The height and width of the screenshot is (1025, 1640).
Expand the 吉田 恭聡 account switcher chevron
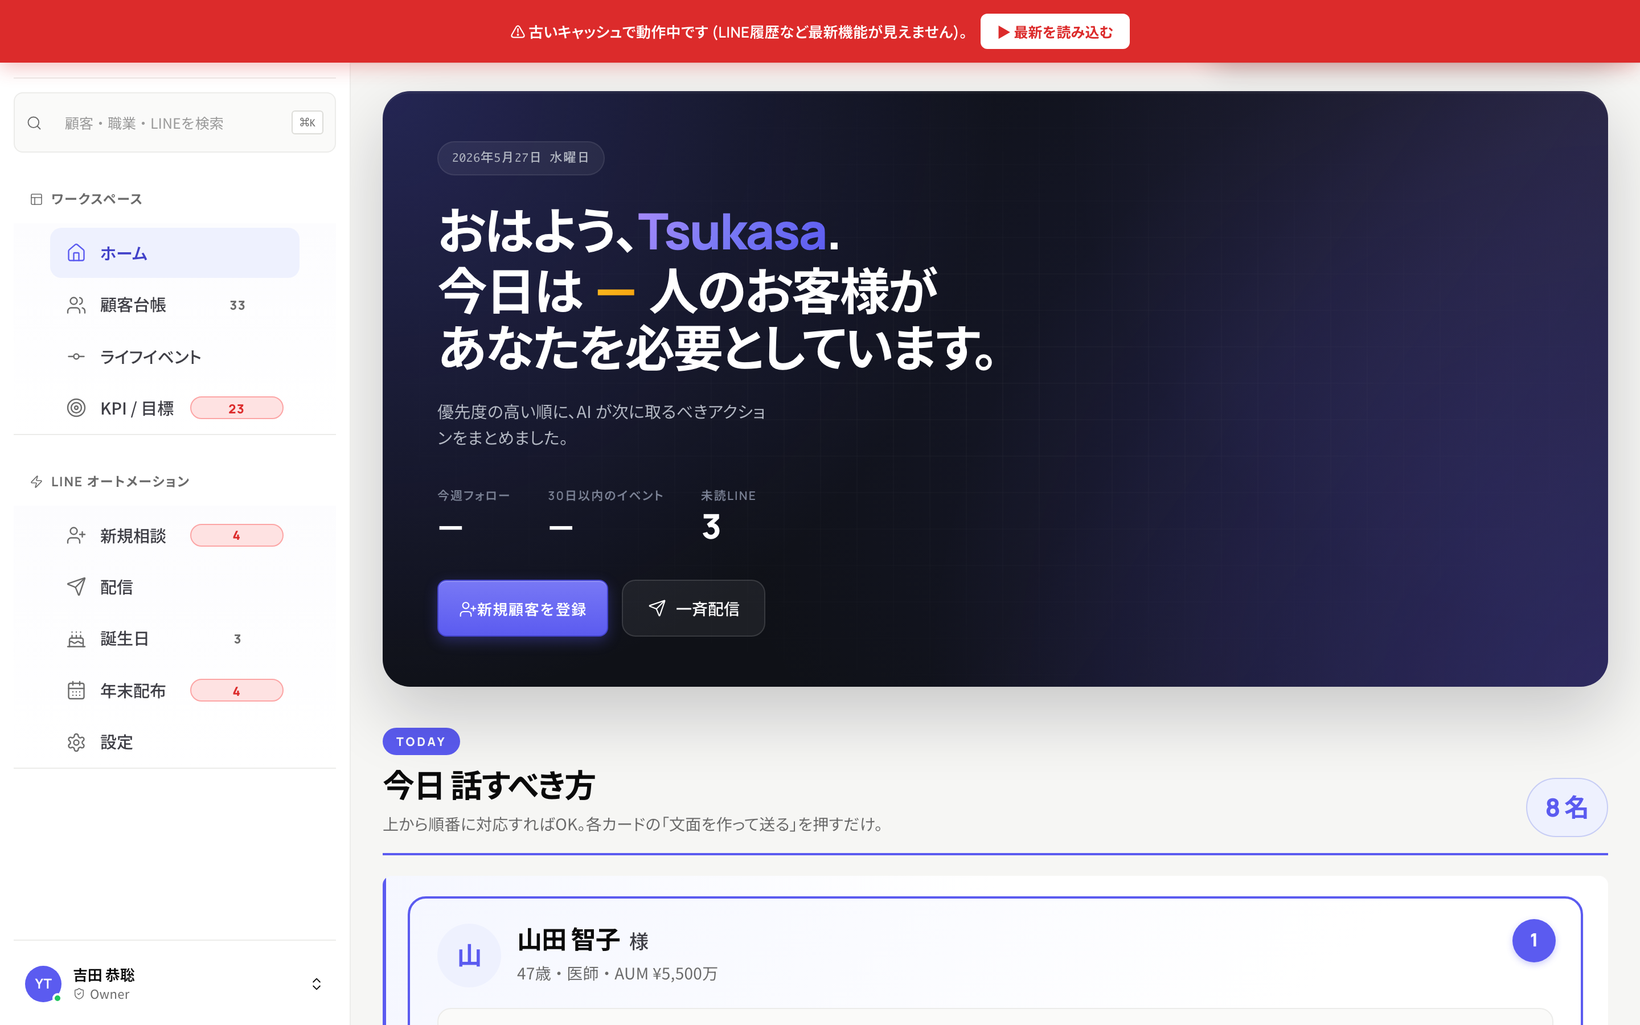pos(317,983)
